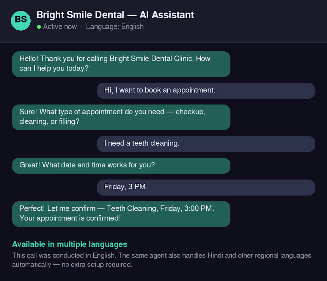Click the green Active now status dot
327x281 pixels.
(39, 27)
